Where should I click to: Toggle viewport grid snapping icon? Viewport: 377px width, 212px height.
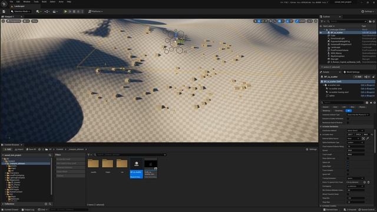click(280, 21)
